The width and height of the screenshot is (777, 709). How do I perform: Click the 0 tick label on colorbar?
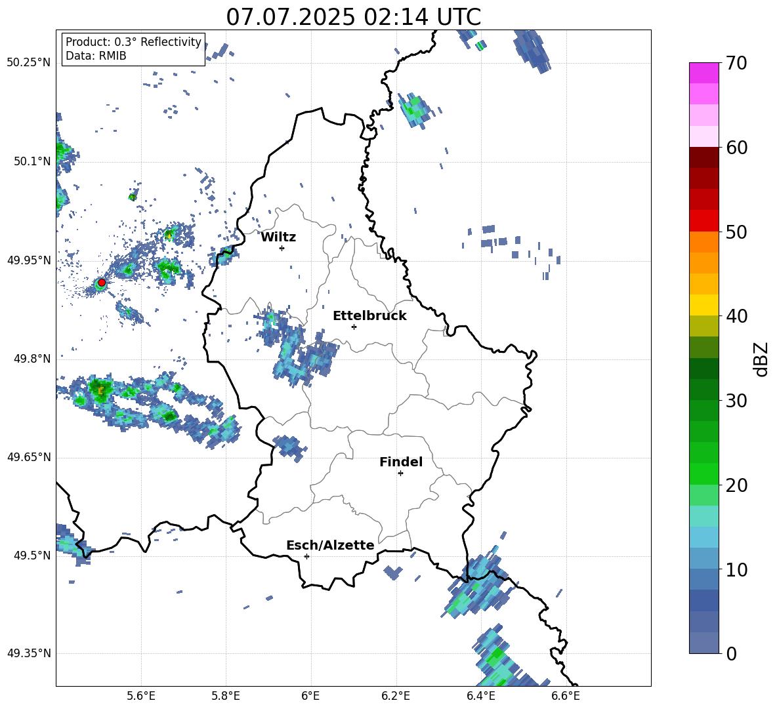click(731, 653)
